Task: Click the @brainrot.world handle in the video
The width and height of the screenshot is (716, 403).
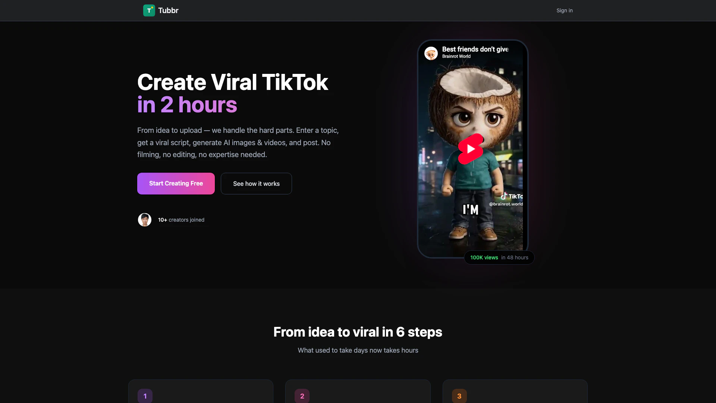Action: (x=506, y=204)
